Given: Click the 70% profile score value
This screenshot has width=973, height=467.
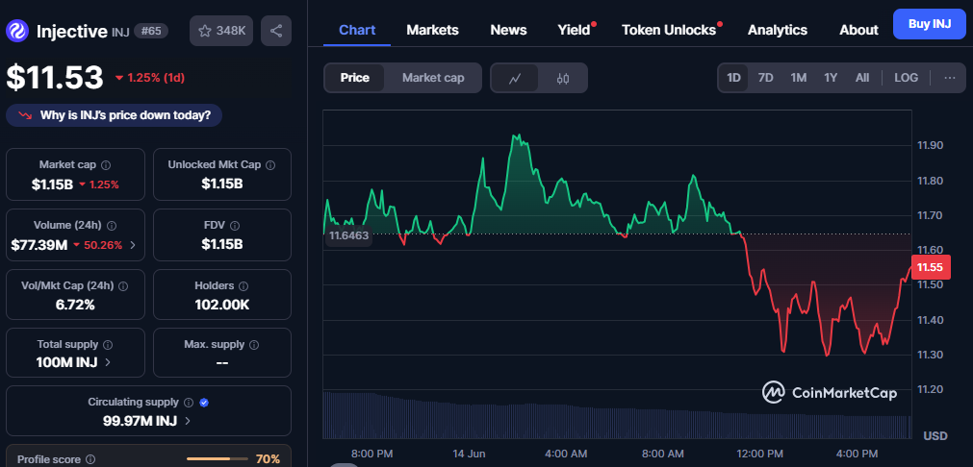Looking at the screenshot, I should [269, 459].
